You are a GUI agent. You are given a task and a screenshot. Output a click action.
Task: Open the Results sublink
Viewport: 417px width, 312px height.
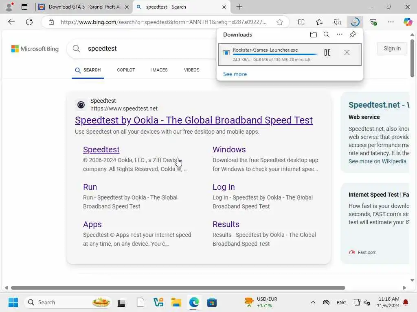pyautogui.click(x=226, y=224)
